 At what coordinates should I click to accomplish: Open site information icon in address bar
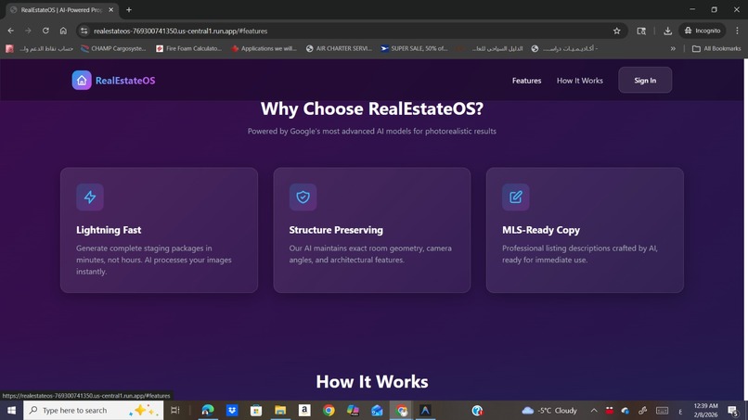pos(84,31)
